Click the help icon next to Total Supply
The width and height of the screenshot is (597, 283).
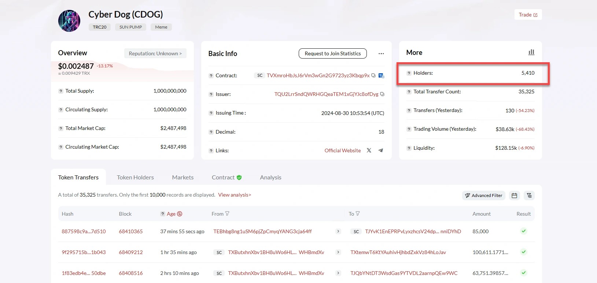(60, 91)
